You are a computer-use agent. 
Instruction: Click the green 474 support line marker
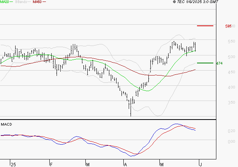click(205, 63)
